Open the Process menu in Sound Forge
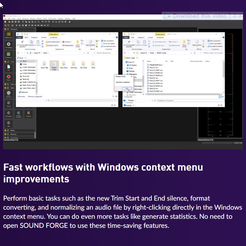This screenshot has height=246, width=246. 33,19
